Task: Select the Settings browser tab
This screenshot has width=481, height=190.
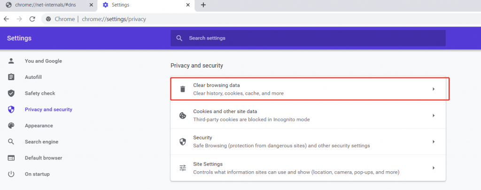Action: coord(146,5)
